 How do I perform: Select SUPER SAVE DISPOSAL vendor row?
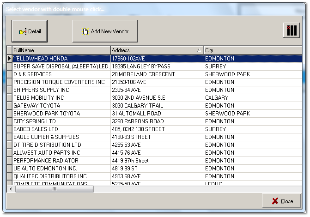coord(61,66)
